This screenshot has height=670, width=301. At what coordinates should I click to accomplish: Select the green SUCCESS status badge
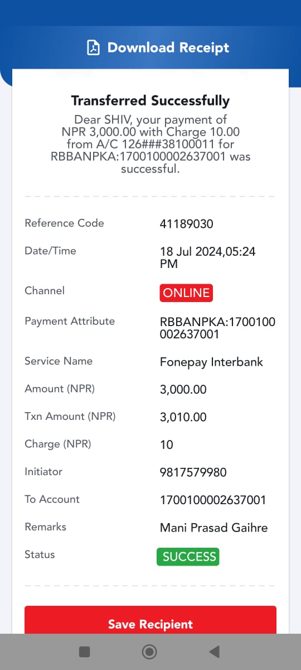coord(188,557)
